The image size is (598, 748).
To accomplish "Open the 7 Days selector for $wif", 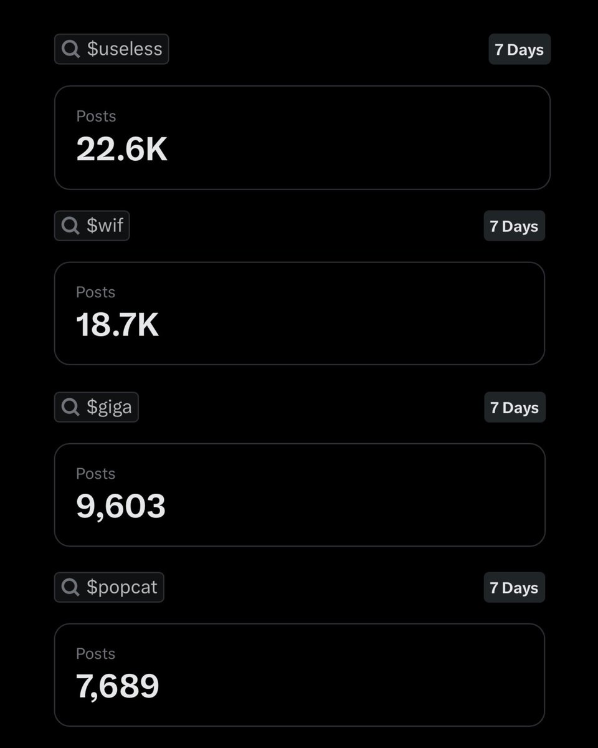I will pos(514,226).
